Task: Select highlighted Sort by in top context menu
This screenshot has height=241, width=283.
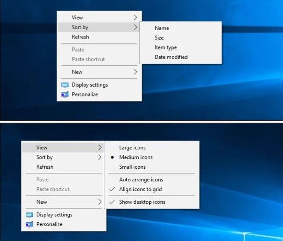Action: tap(99, 27)
